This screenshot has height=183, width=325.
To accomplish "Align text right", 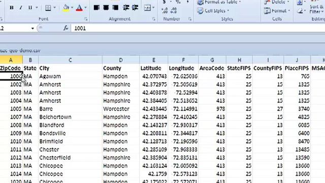I will click(115, 8).
